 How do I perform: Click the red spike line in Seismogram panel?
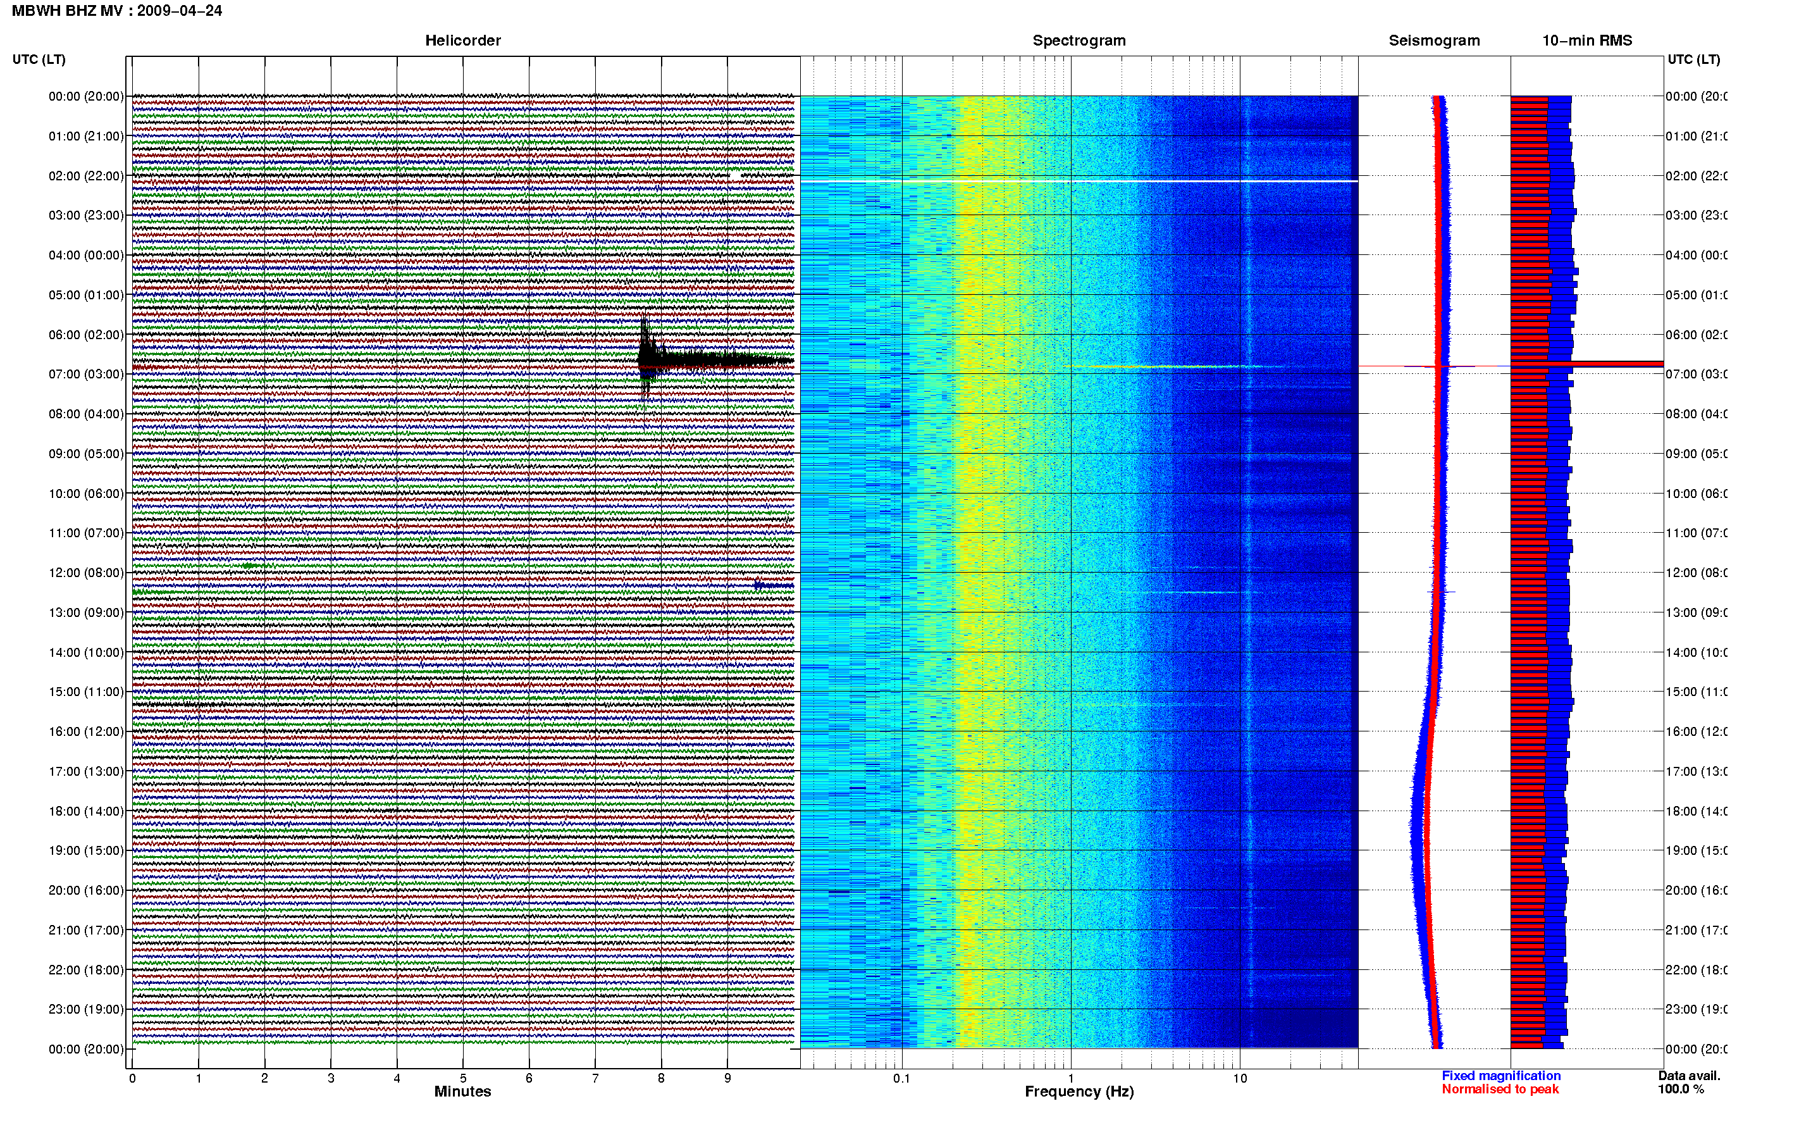(x=1434, y=366)
